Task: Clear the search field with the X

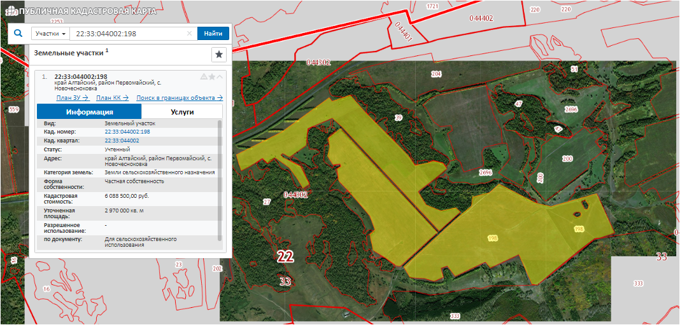Action: tap(189, 33)
